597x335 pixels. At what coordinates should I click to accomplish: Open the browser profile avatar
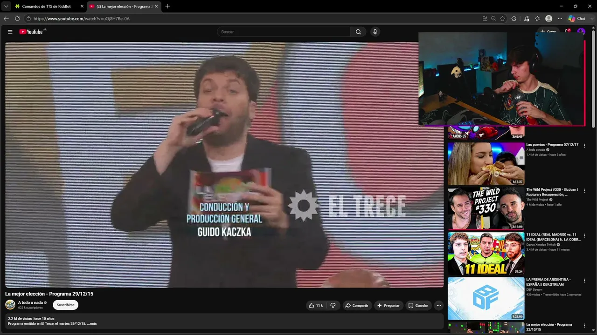549,19
